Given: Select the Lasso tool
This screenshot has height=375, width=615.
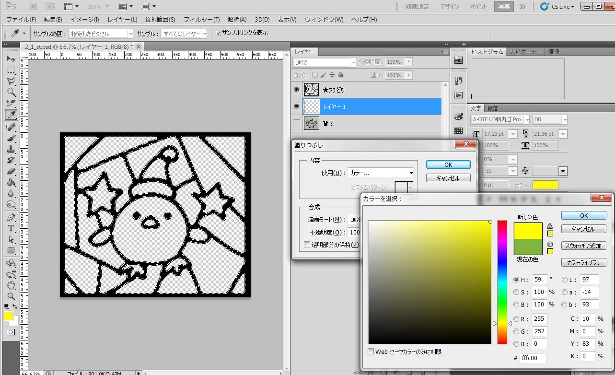Looking at the screenshot, I should (11, 81).
